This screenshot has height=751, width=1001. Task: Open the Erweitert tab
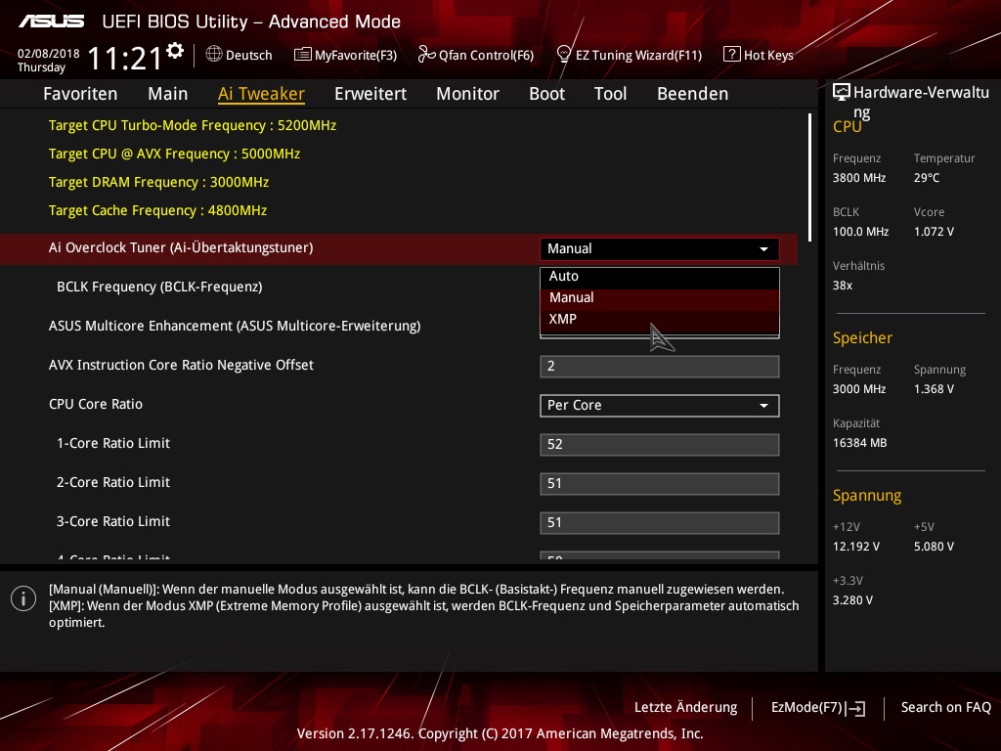pos(370,94)
